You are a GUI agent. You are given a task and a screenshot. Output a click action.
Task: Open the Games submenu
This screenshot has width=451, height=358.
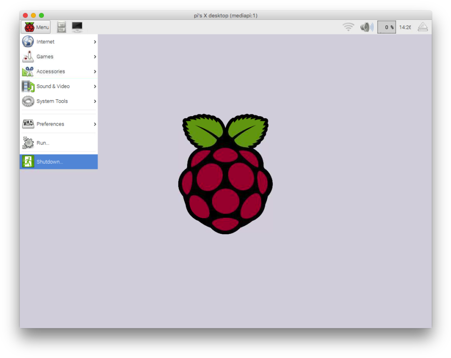tap(59, 56)
